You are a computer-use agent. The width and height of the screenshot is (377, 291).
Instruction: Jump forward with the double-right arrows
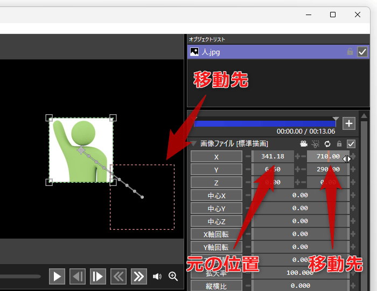139,276
